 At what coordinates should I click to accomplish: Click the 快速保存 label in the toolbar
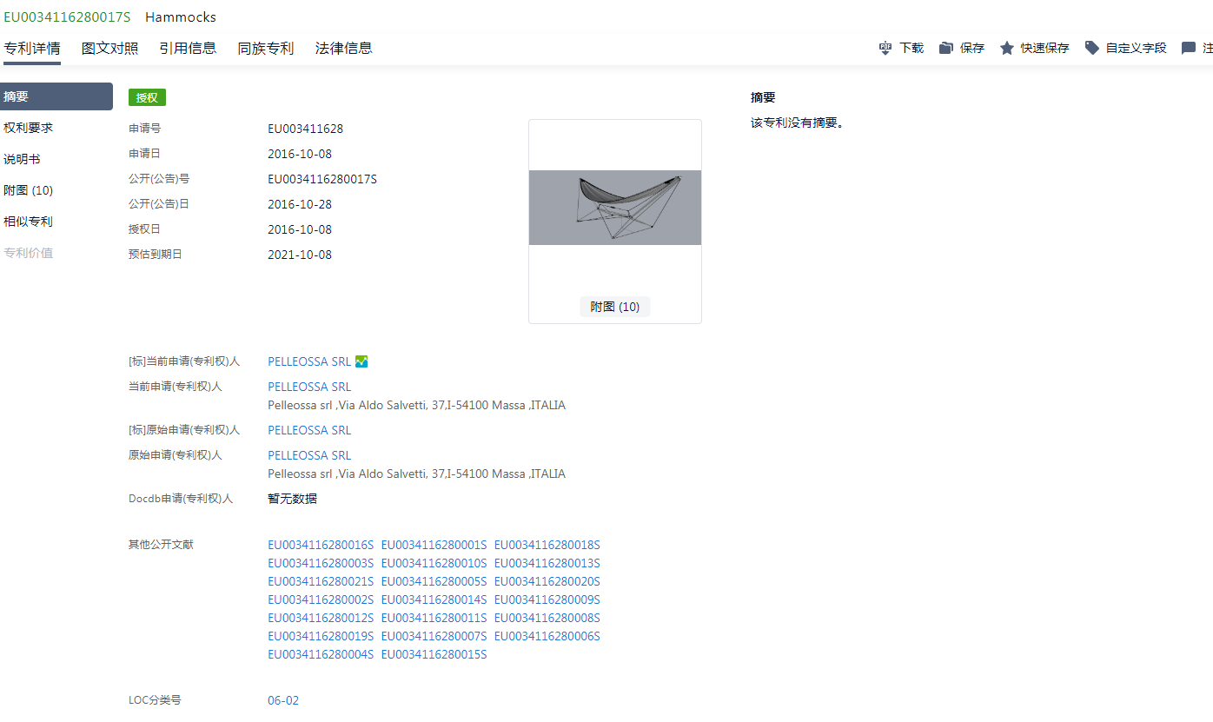pyautogui.click(x=1045, y=48)
